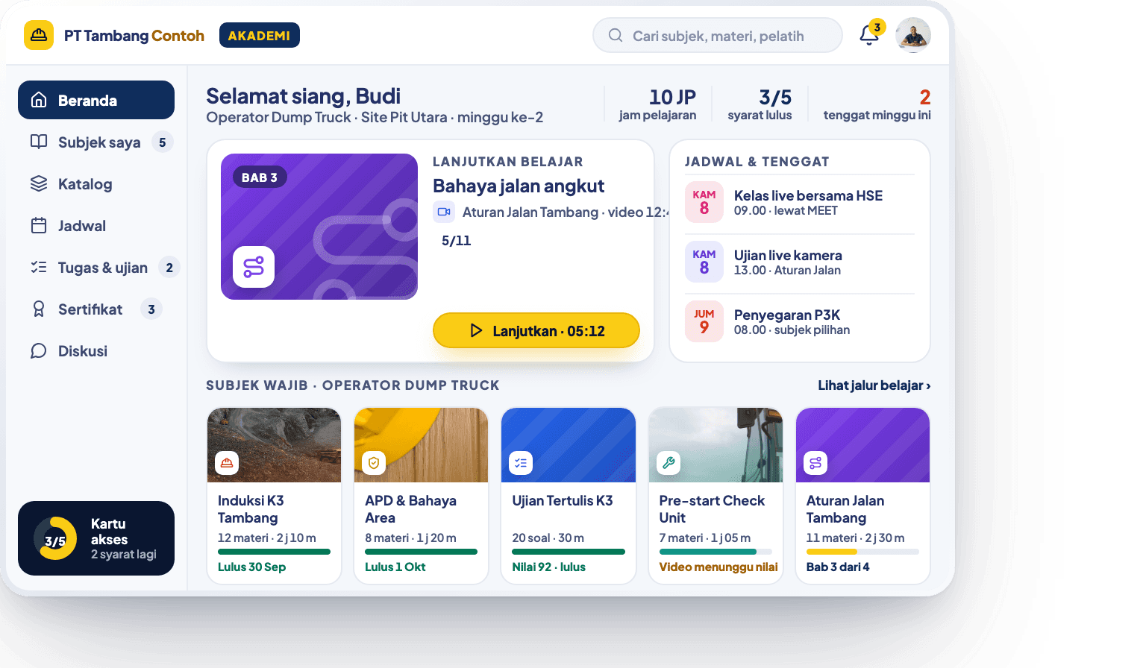Click route icon on Aturan Jalan Tambang card
The height and width of the screenshot is (668, 1146).
point(815,463)
